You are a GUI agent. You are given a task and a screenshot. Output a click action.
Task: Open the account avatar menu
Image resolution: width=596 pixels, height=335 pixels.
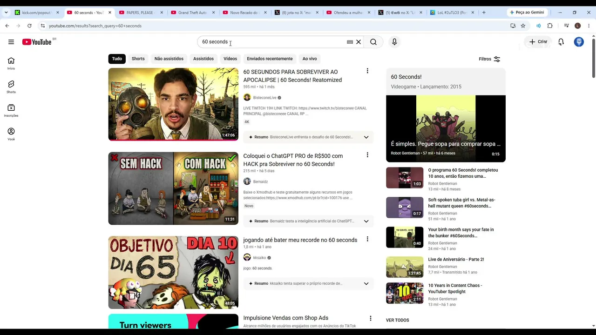(579, 42)
